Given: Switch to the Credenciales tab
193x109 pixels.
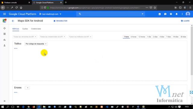Looking at the screenshot, I should point(36,29).
